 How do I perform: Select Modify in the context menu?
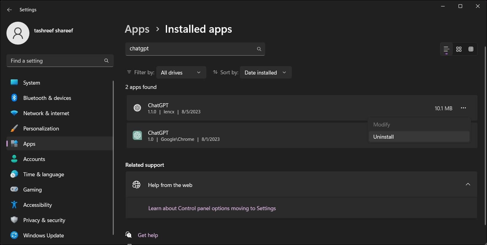(419, 124)
